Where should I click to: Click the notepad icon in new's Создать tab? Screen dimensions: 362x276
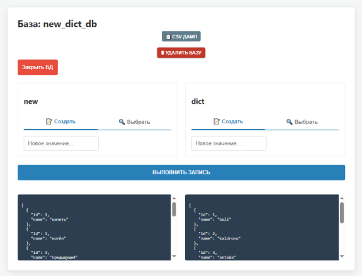pos(48,121)
